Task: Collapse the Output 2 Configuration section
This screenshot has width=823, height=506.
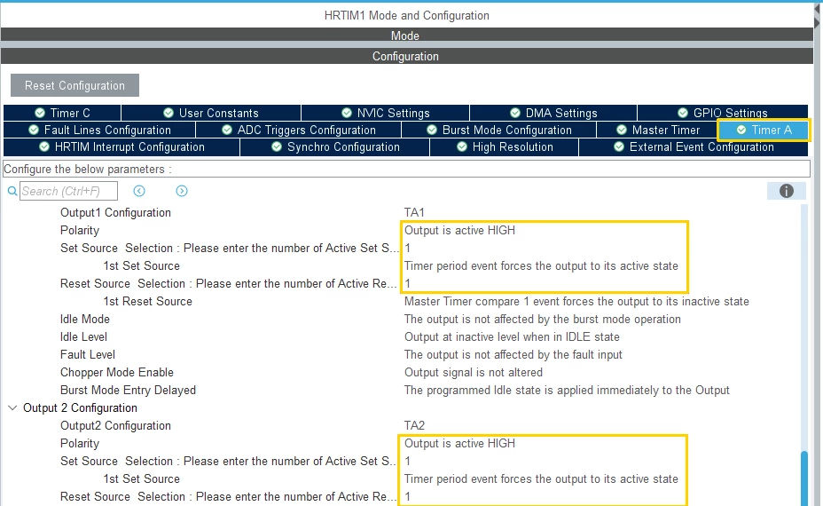Action: tap(12, 407)
